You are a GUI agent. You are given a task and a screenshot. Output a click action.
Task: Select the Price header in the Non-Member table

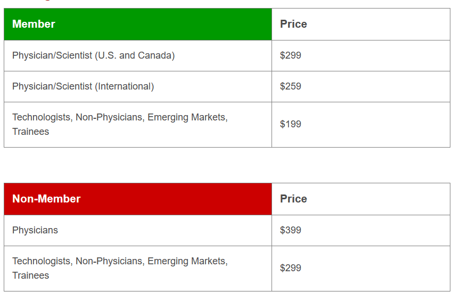point(293,199)
